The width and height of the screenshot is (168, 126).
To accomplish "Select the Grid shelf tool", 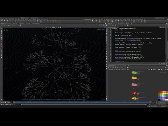I will pos(13,21).
